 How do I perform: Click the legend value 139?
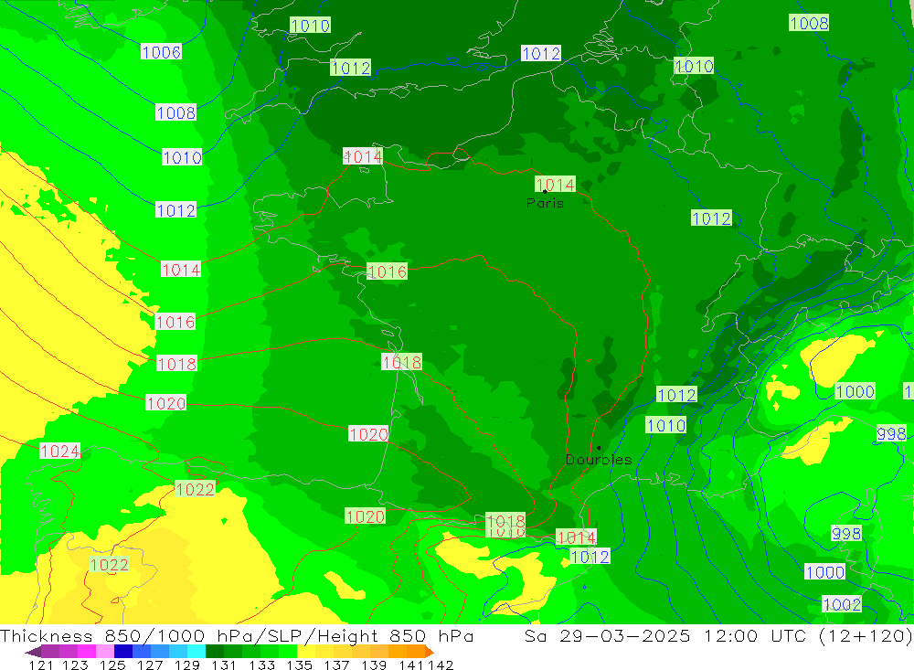click(374, 665)
